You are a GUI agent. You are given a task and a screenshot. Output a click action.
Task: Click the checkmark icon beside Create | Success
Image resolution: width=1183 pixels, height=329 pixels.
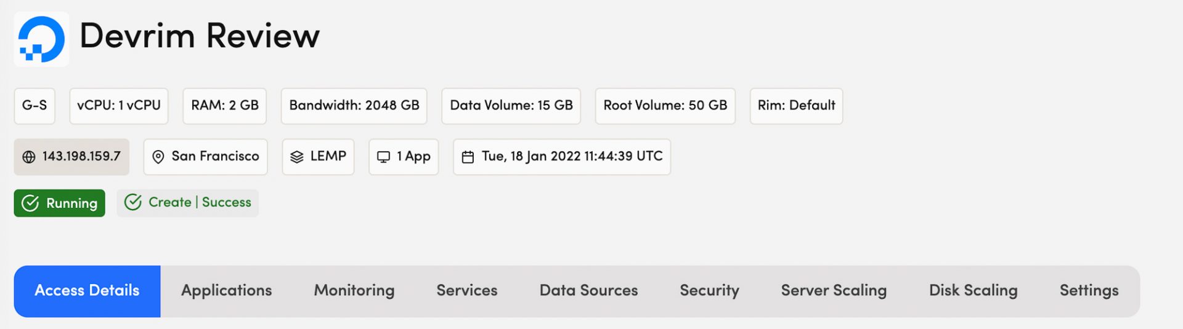[x=133, y=202]
